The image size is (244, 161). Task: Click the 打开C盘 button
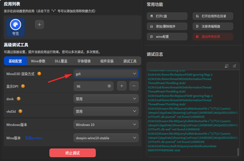[167, 16]
